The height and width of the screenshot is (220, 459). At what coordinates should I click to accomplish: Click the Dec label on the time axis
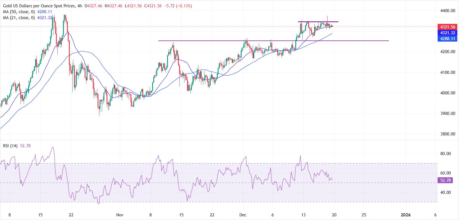(x=243, y=214)
